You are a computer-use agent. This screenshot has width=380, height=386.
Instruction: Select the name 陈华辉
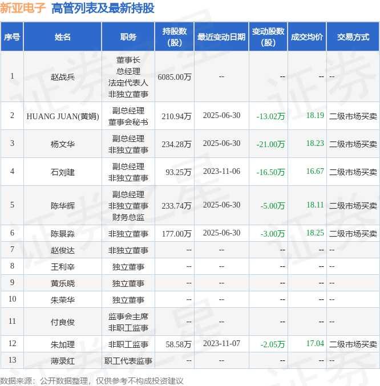63,206
